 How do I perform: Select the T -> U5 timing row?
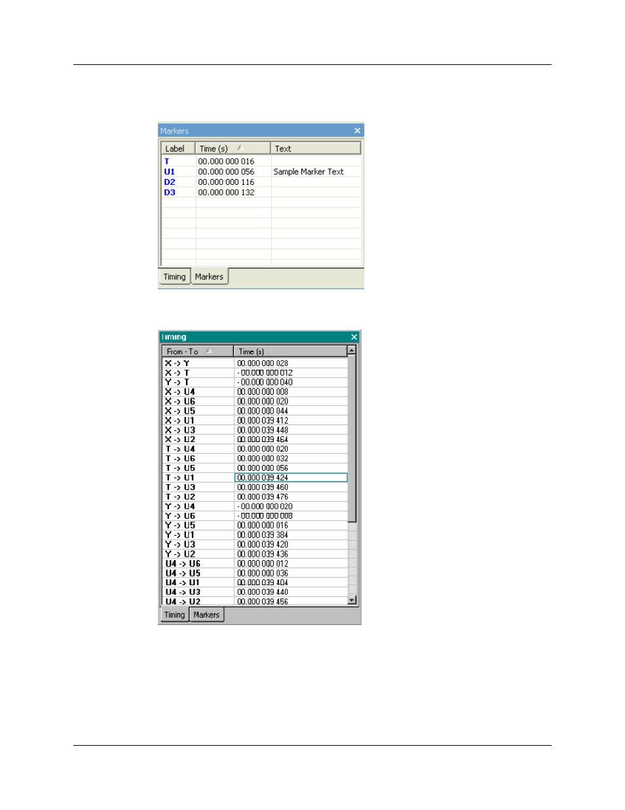point(255,468)
